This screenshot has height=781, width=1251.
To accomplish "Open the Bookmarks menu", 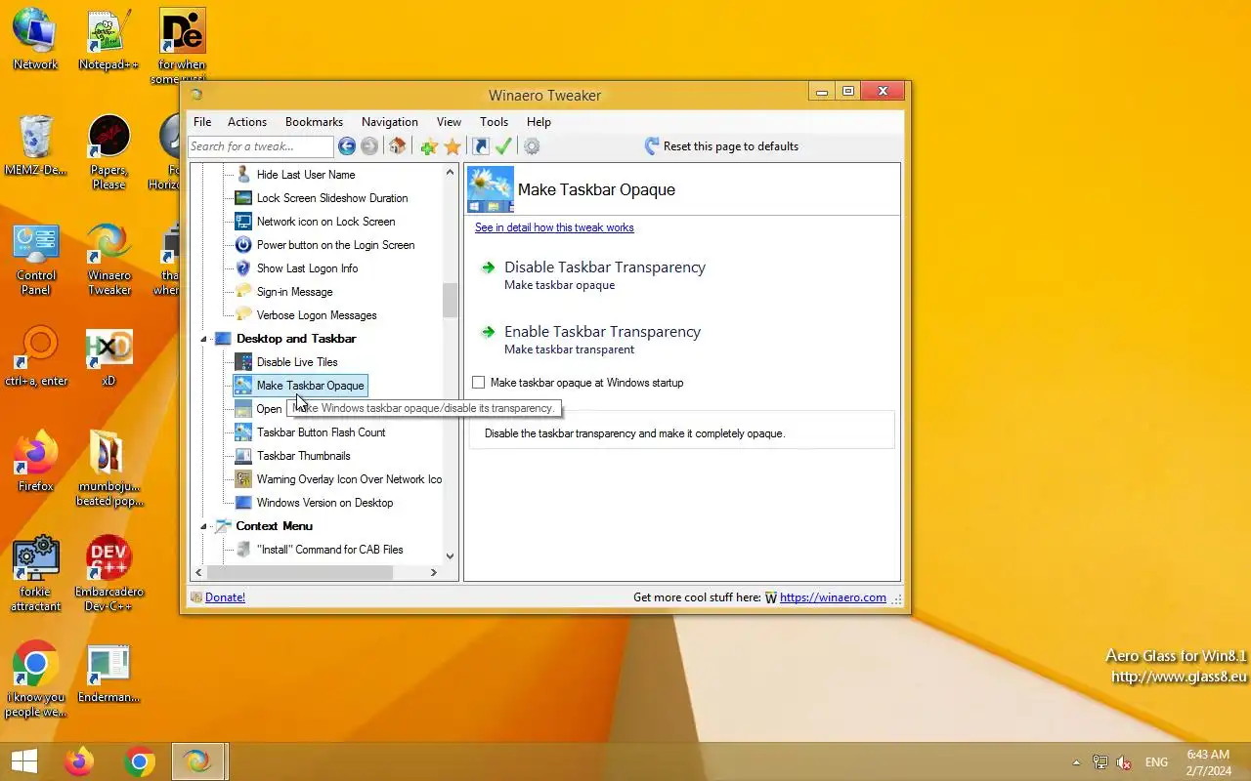I will [x=314, y=122].
